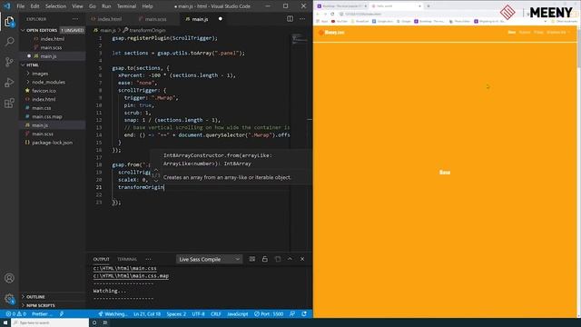Click the CRLF line ending indicator
Screen dimensions: 581x327
[216, 314]
